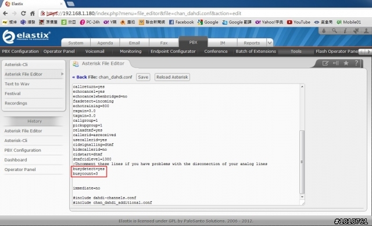Click the Asterisk File Editor sidebar arrow
The image size is (372, 226).
(x=62, y=74)
